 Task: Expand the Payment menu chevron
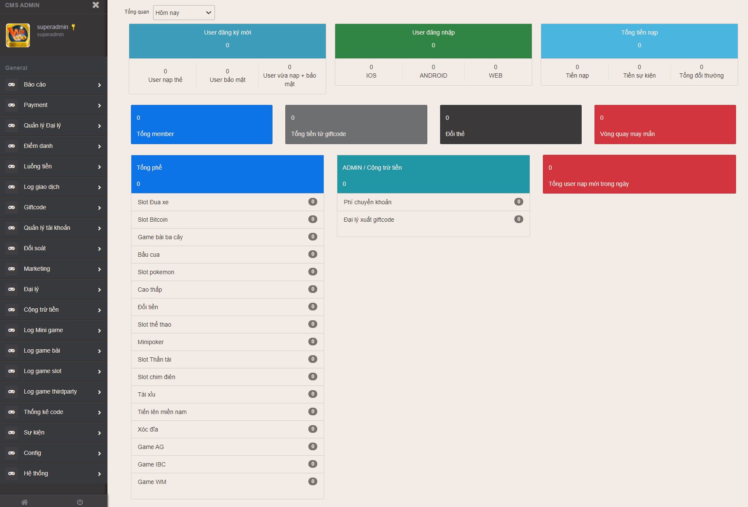pos(99,106)
